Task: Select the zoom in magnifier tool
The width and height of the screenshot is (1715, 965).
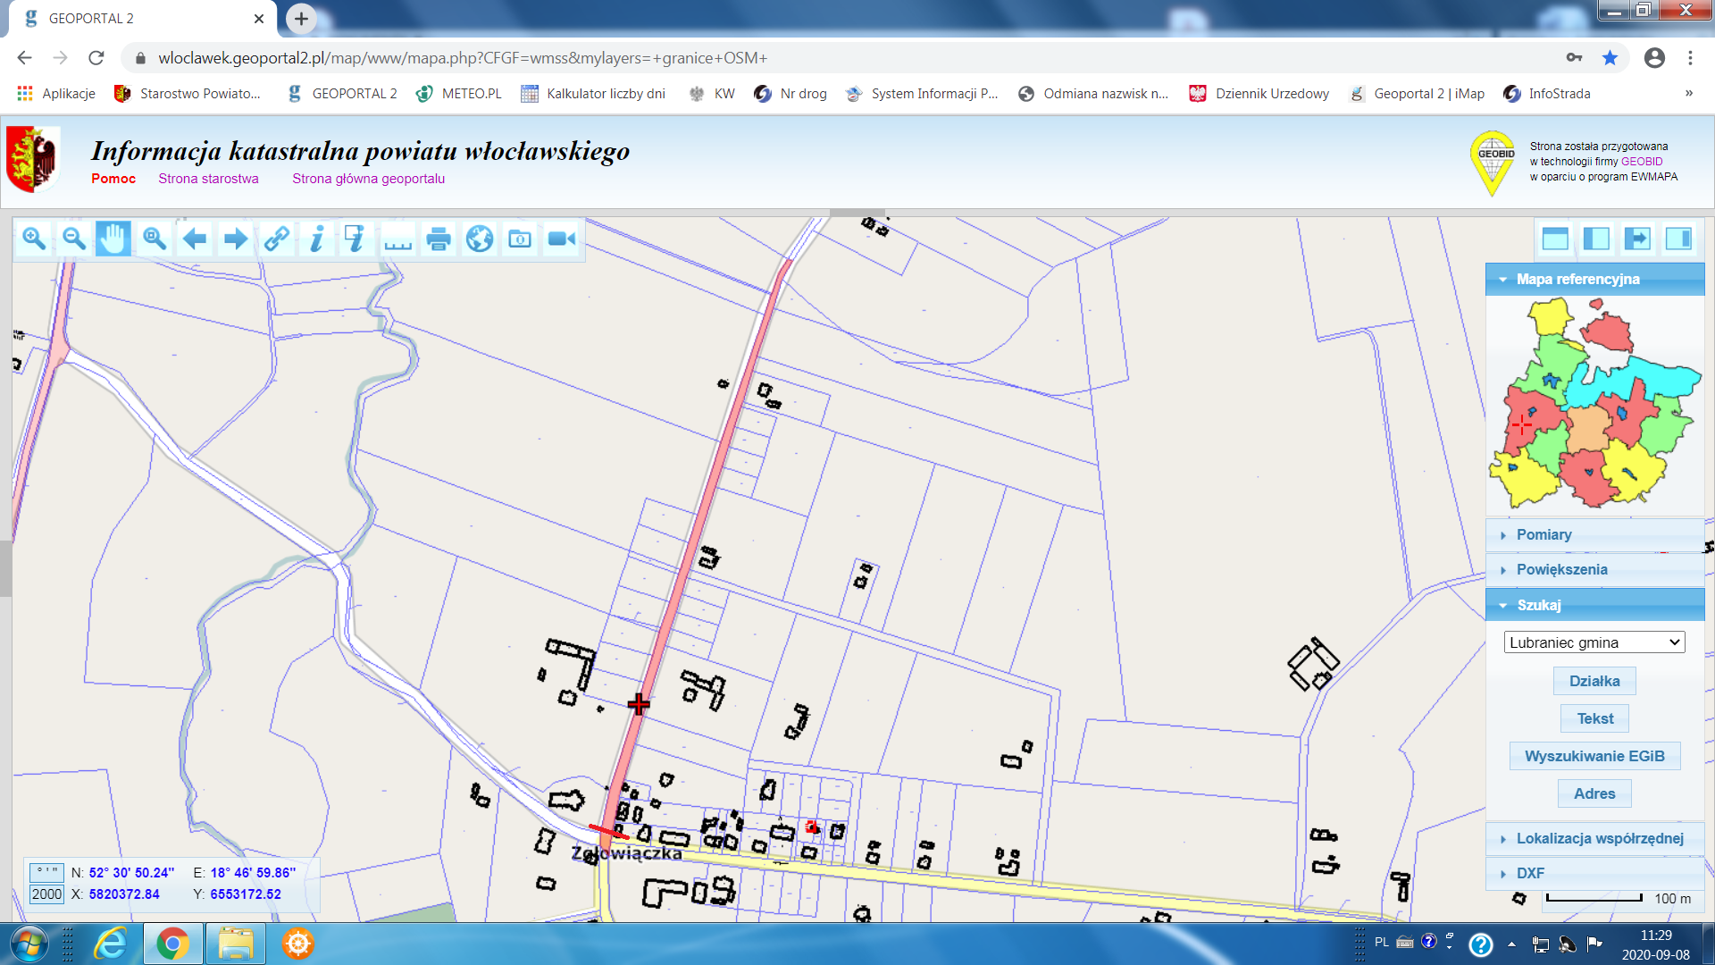Action: [34, 239]
